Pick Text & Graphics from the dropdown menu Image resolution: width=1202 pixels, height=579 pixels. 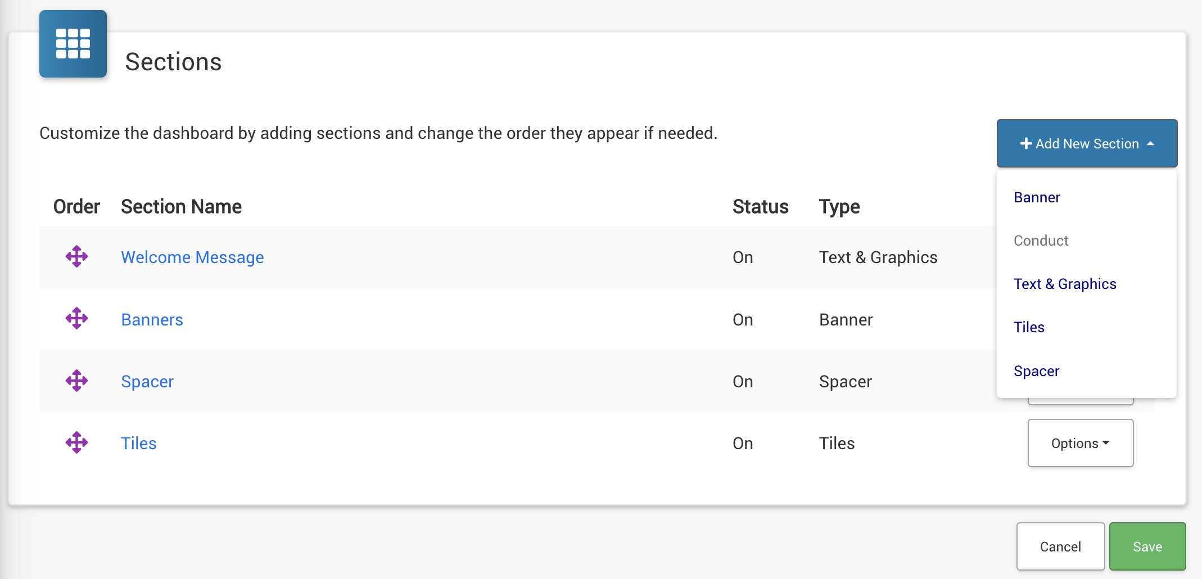(x=1065, y=284)
